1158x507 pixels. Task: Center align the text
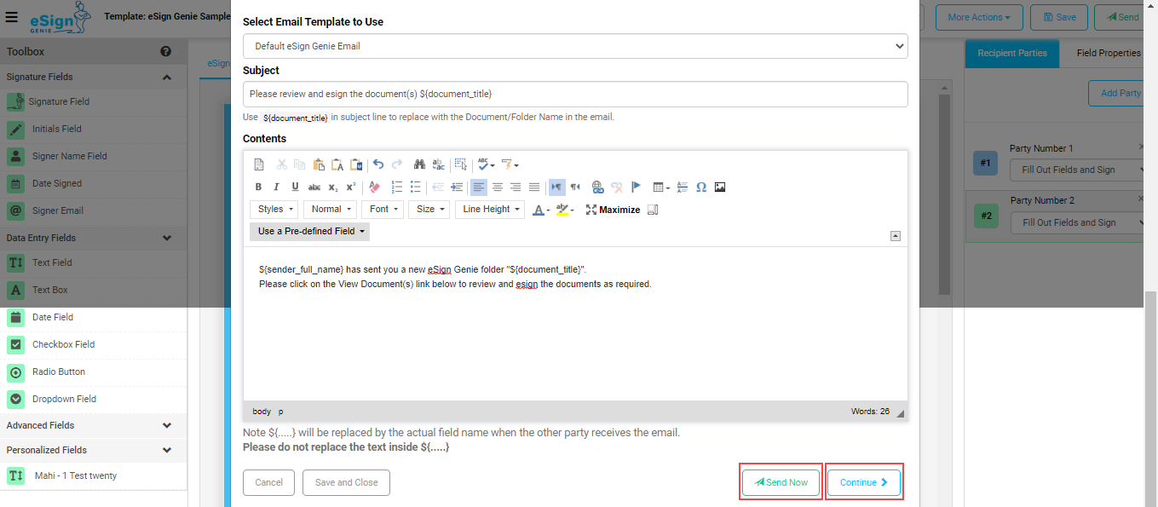pos(498,187)
